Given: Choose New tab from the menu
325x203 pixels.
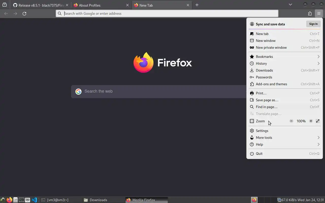Looking at the screenshot, I should [285, 34].
